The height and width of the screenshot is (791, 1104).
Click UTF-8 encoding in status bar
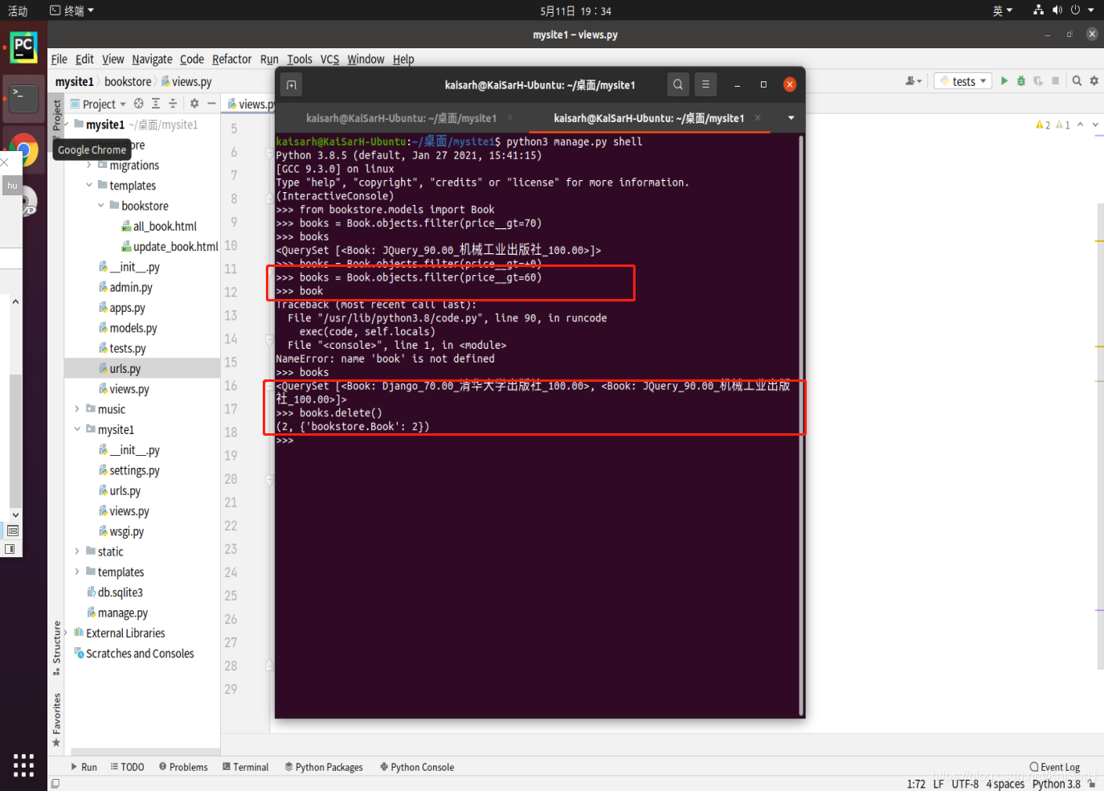[x=965, y=784]
